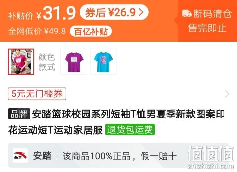The width and height of the screenshot is (237, 172).
Task: Tap the 5元无门槛券 coupon tag
Action: point(37,94)
